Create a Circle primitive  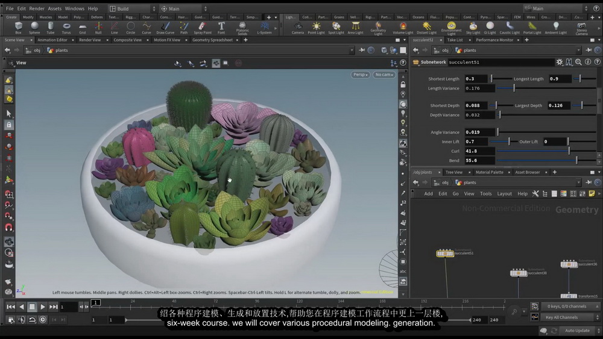130,28
